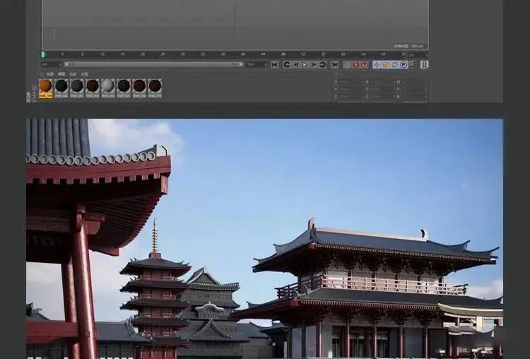
Task: Click frame 12 on the timeline ruler
Action: [x=102, y=54]
